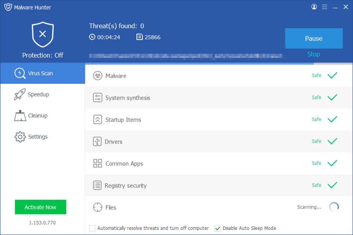Click the 25866 files count

click(152, 37)
